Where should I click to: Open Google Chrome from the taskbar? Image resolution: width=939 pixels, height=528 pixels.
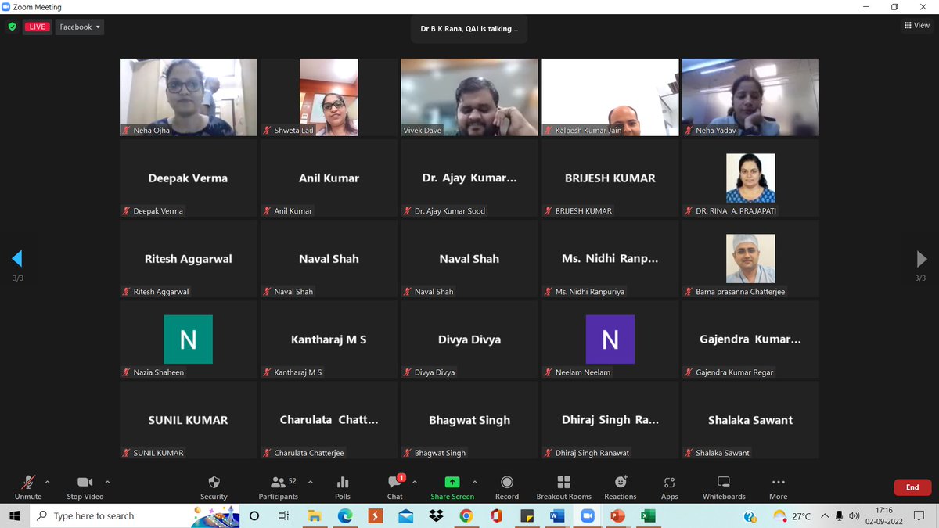(466, 516)
